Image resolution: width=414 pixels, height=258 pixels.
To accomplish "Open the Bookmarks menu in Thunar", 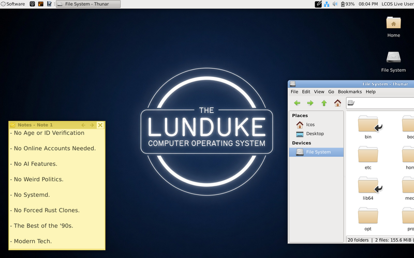I will [x=350, y=92].
